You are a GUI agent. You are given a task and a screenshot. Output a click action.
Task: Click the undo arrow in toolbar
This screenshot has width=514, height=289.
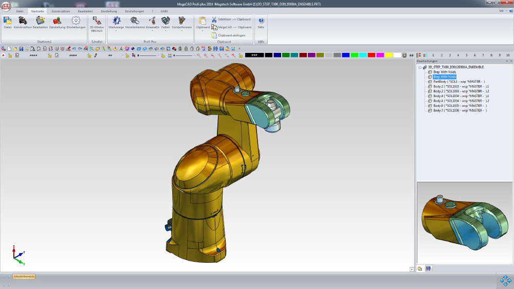point(74,49)
